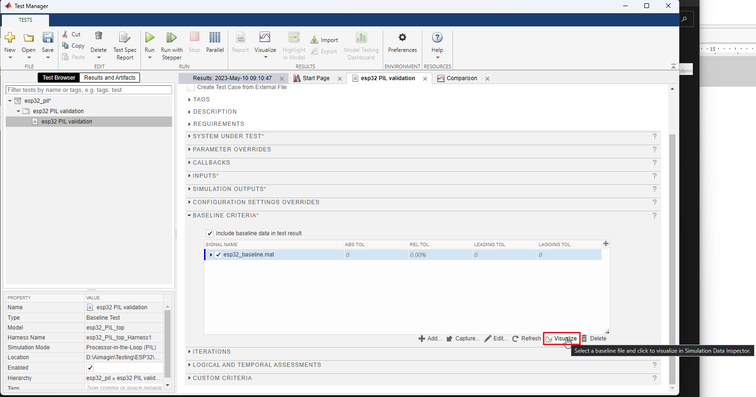This screenshot has height=397, width=756.
Task: Expand the PARAMETER OVERRIDES section
Action: pos(189,149)
